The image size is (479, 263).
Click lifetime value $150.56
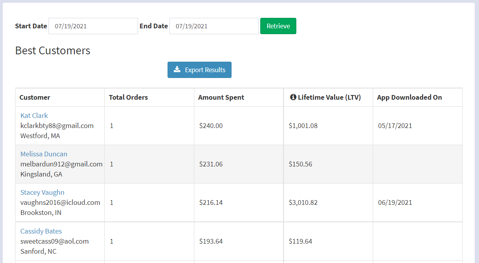point(301,164)
